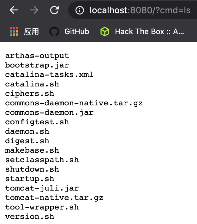The image size is (197, 224).
Task: Click the catalina-tasks.xml entry
Action: (49, 75)
